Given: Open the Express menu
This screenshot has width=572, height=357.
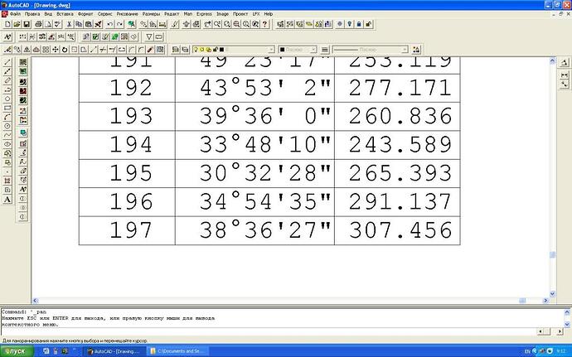Looking at the screenshot, I should 204,14.
